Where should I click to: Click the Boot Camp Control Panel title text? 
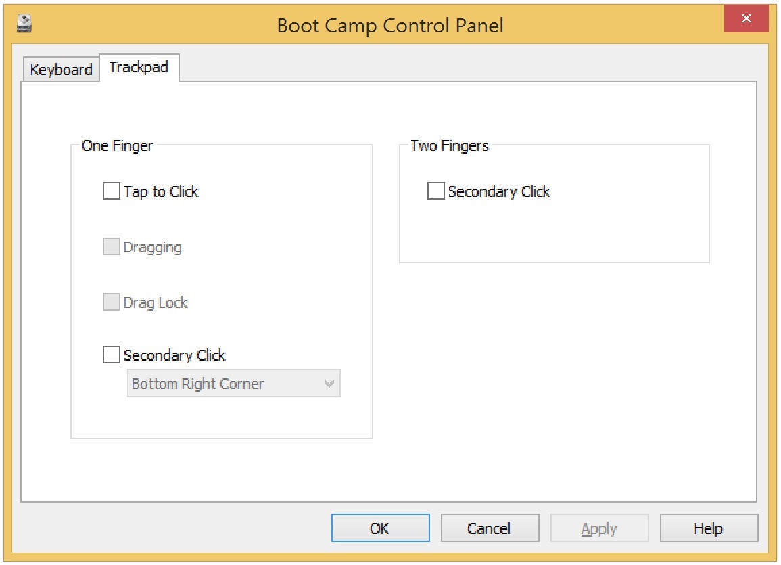coord(390,26)
